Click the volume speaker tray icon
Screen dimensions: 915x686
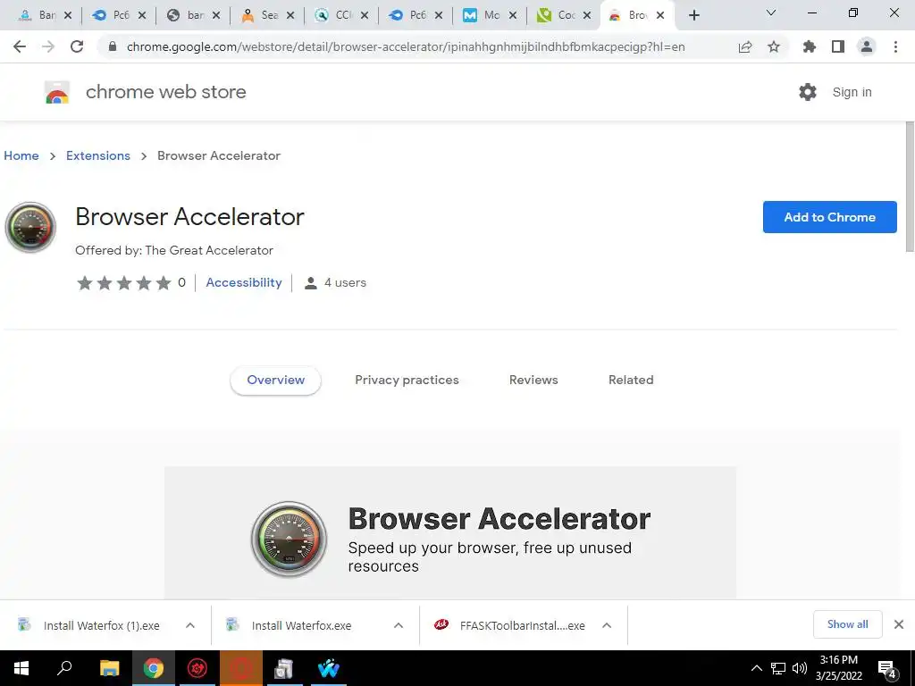point(800,668)
